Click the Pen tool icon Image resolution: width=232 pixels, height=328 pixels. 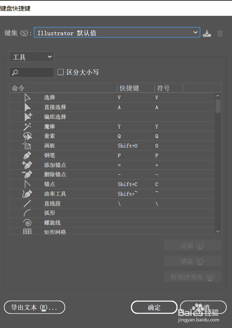coord(27,155)
